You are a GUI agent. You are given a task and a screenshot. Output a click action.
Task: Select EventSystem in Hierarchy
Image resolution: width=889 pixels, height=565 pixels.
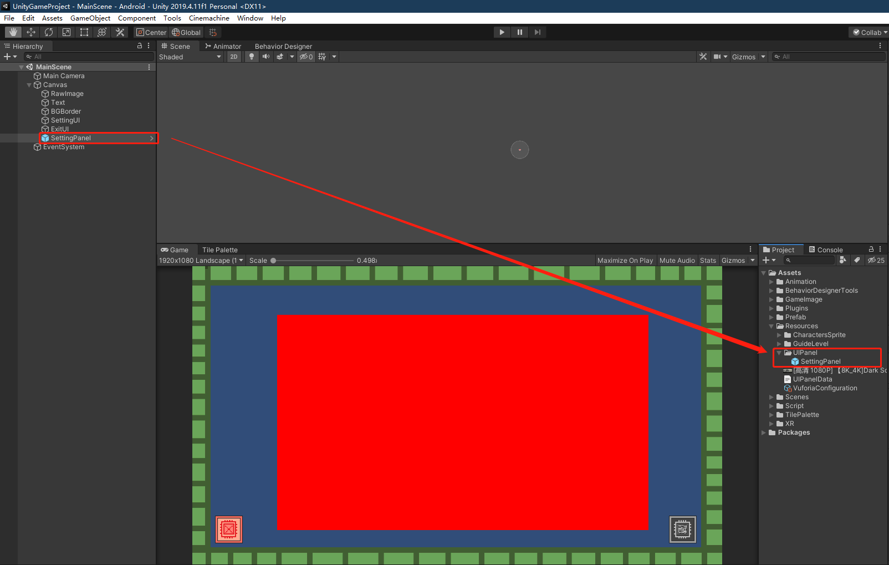point(64,147)
